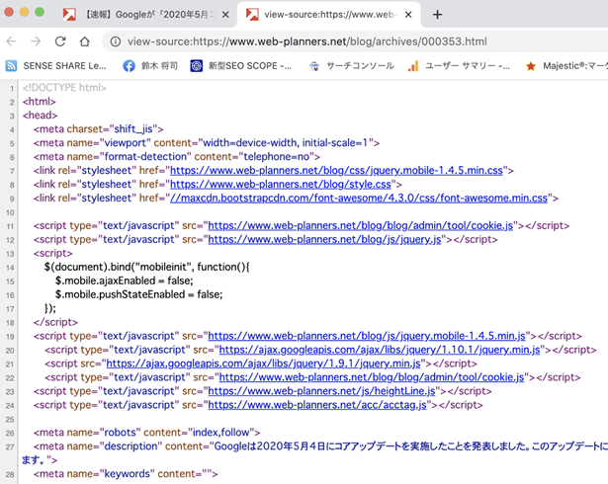Open the SENSE SHARE Le... bookmark

tap(55, 66)
